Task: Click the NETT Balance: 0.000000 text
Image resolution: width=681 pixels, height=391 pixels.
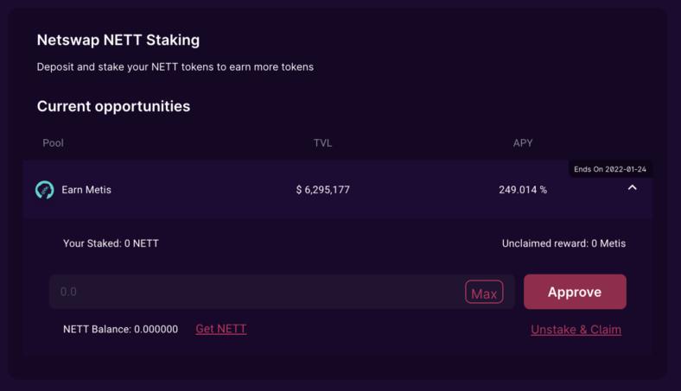Action: [120, 330]
